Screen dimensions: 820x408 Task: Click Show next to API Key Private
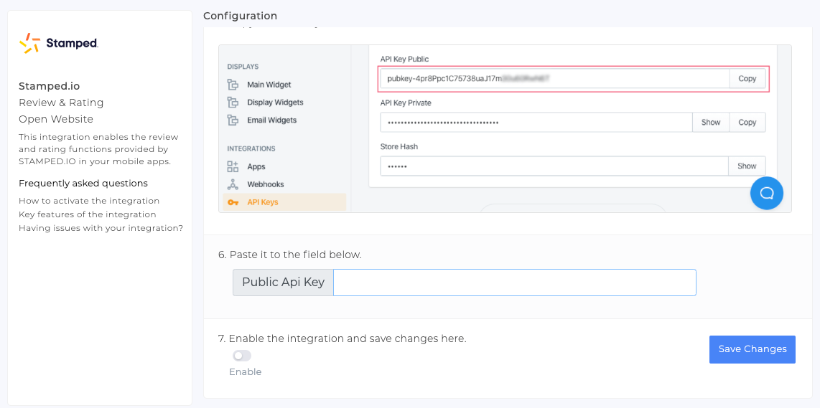(x=711, y=122)
